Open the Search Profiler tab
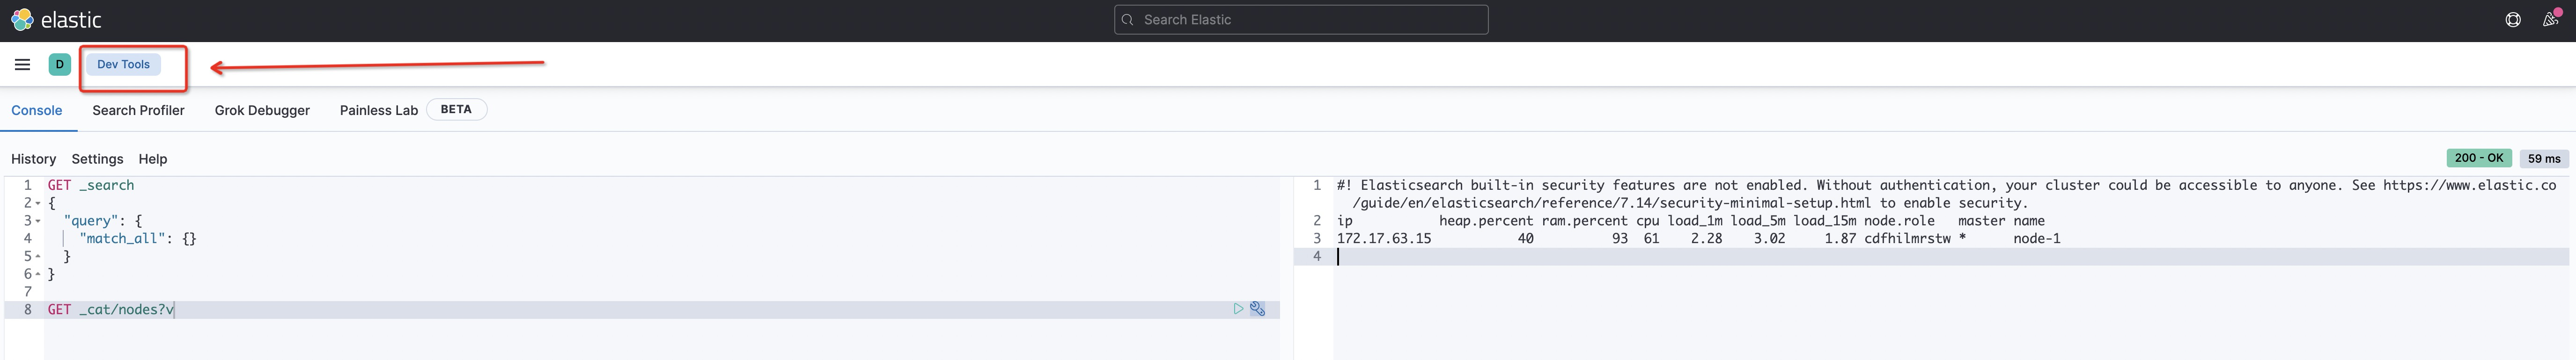Image resolution: width=2576 pixels, height=360 pixels. point(138,111)
